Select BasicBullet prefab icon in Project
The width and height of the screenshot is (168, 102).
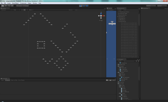point(120,79)
